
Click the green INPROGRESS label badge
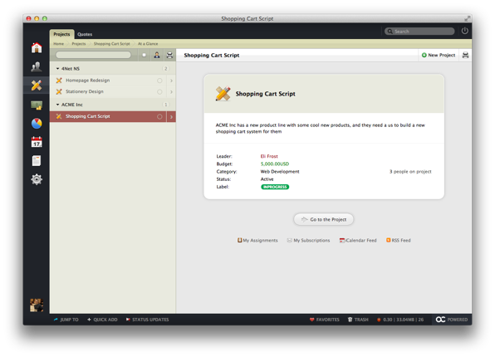[x=275, y=187]
